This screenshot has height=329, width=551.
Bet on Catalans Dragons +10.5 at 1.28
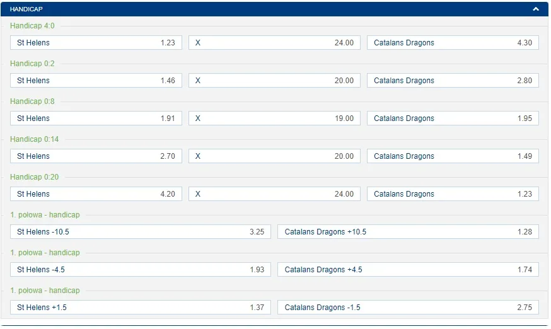[x=408, y=232]
